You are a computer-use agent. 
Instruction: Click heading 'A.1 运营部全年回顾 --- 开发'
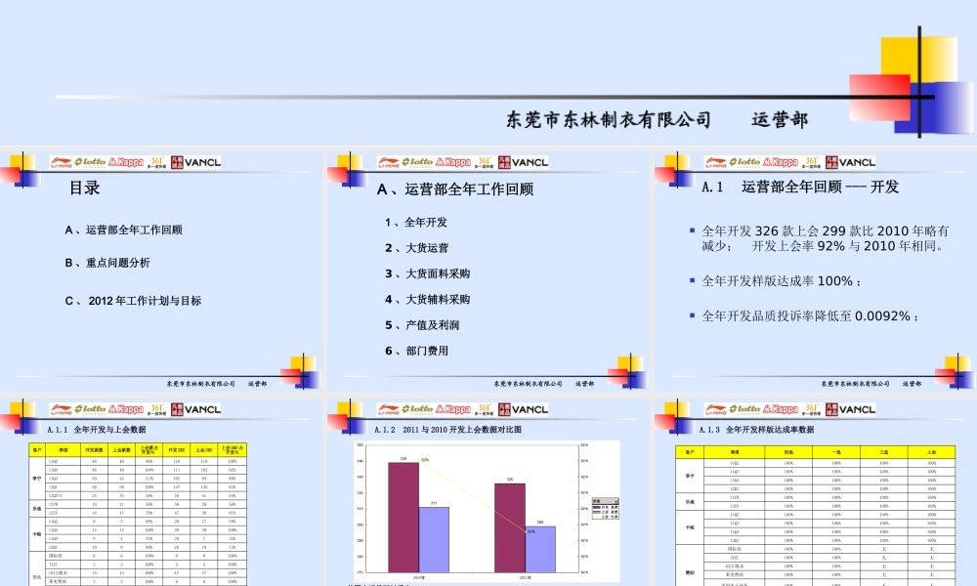[800, 187]
